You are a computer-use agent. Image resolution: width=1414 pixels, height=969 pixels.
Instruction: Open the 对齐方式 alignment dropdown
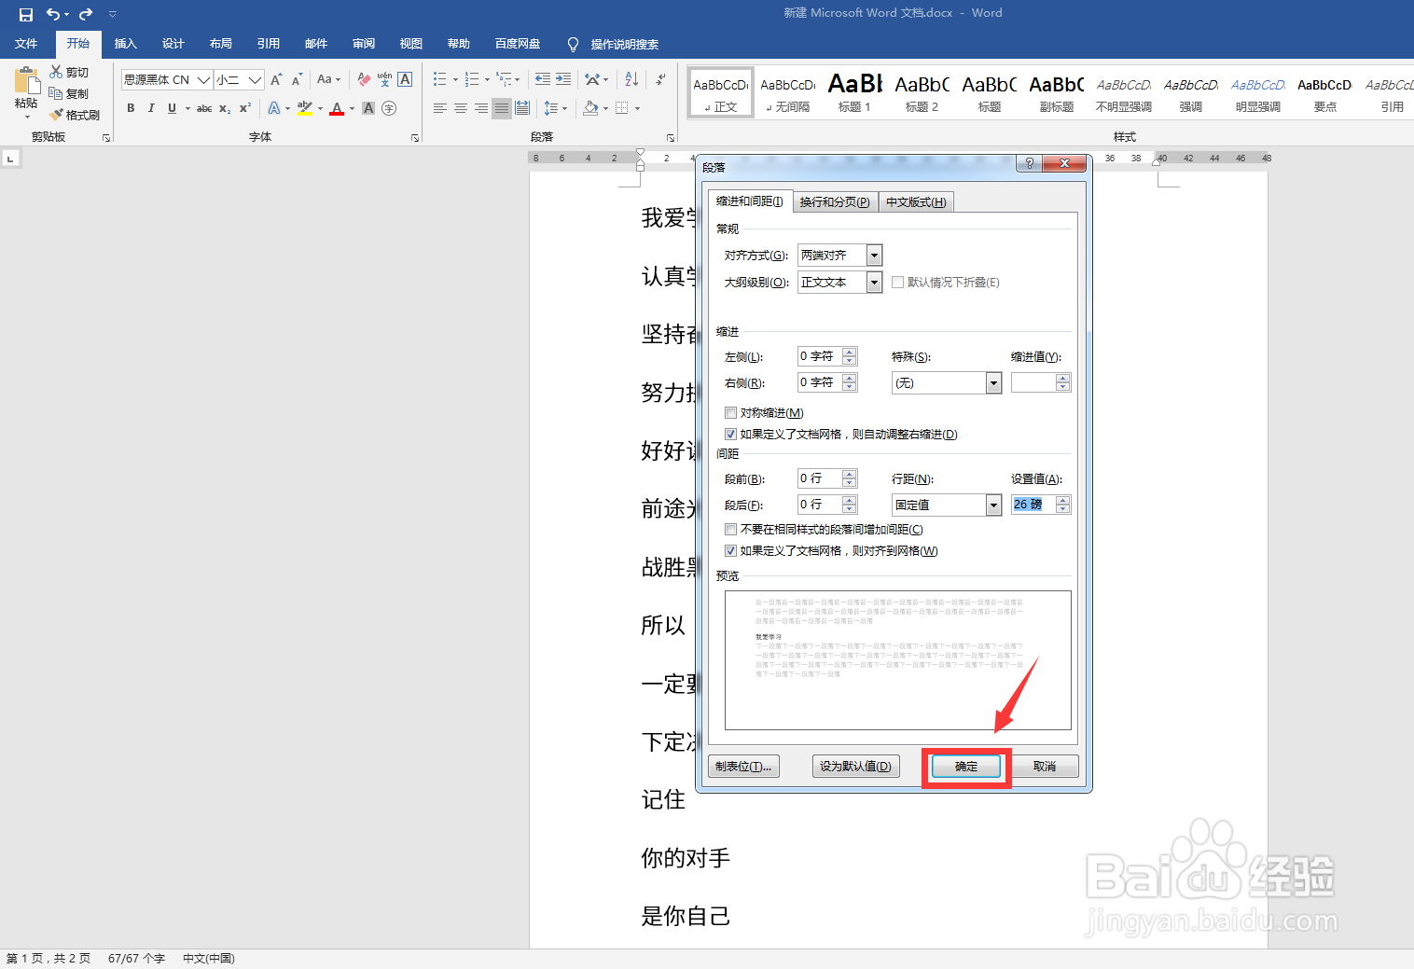[x=874, y=254]
